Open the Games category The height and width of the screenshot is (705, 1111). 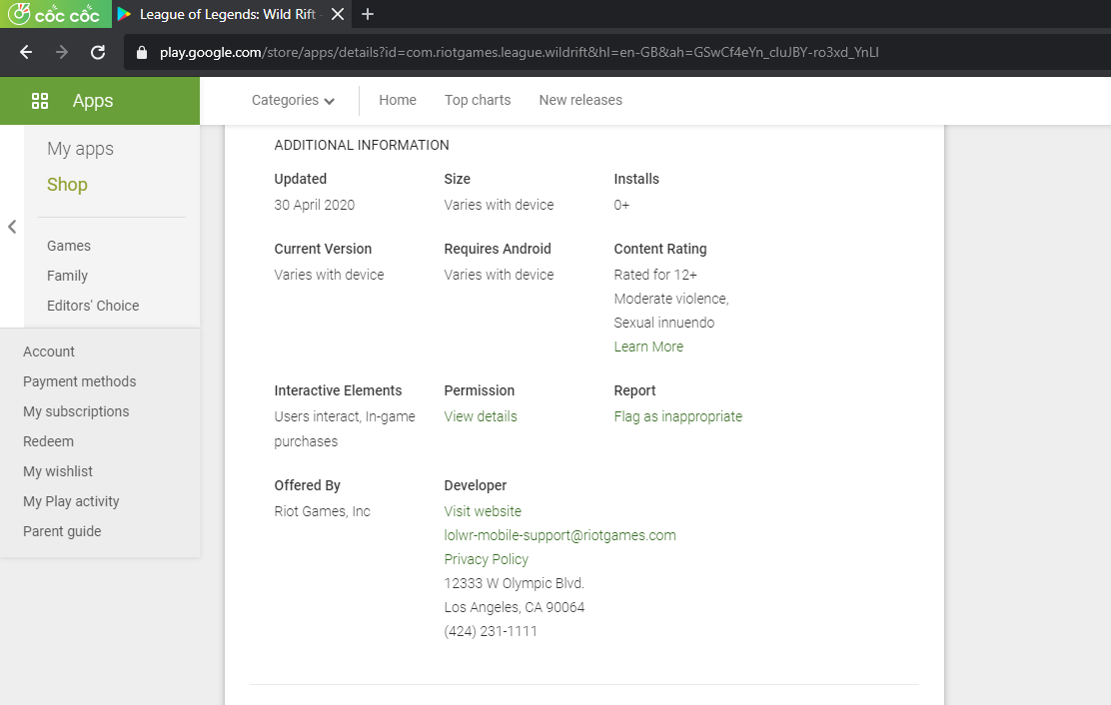[x=69, y=246]
